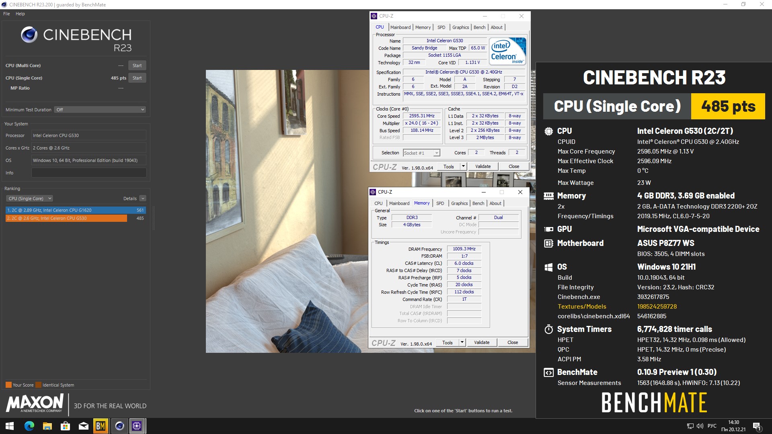Open CPU (Single Core) ranking dropdown

coord(29,199)
